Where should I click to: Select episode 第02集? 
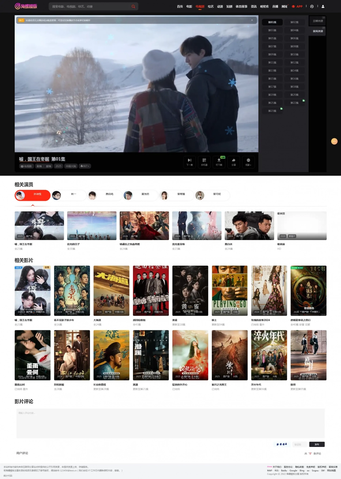[x=294, y=22]
